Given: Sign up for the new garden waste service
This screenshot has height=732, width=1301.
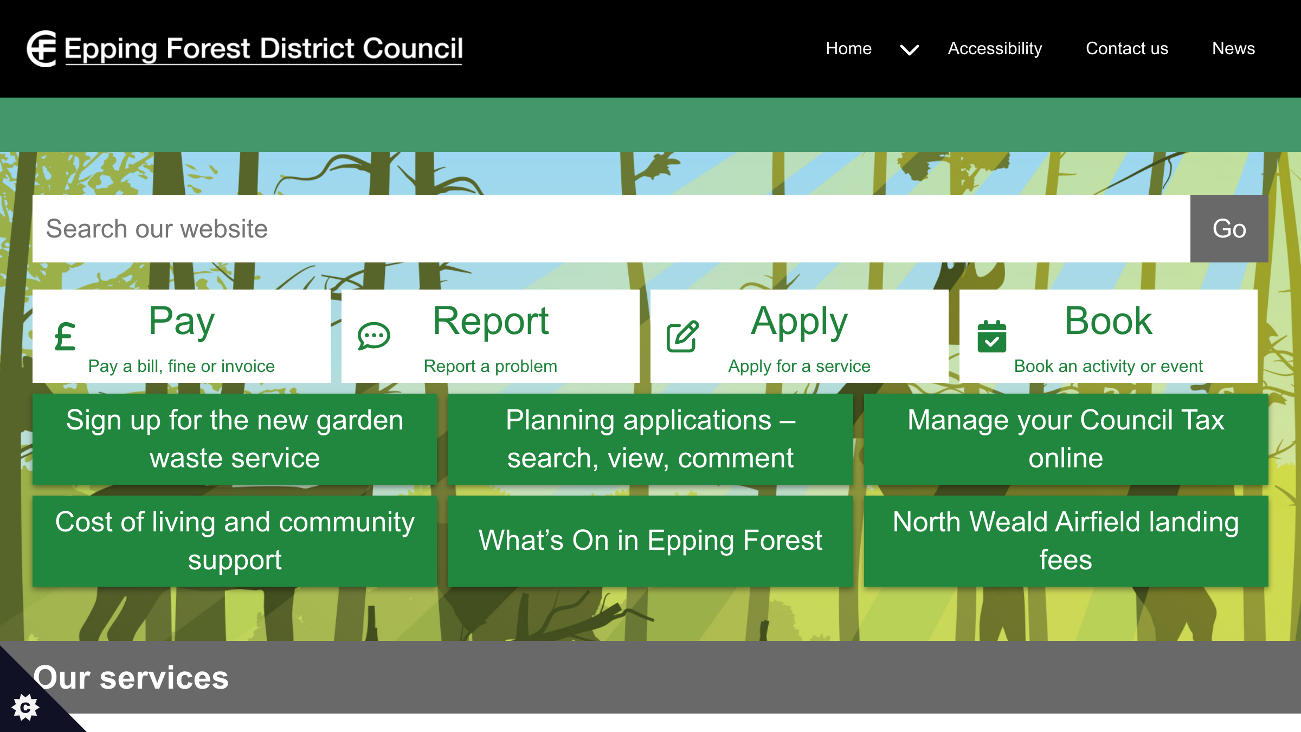Looking at the screenshot, I should 235,438.
